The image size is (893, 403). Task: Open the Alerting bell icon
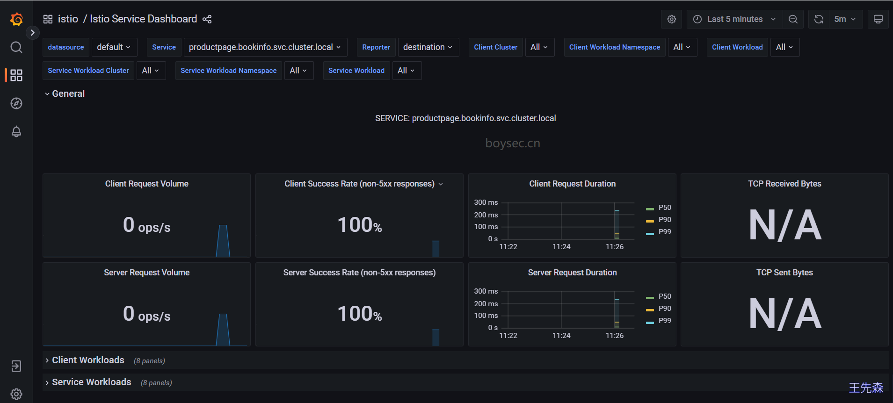tap(16, 131)
